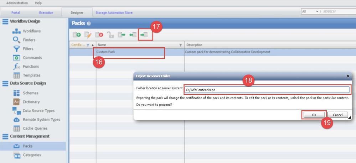Click the Packs tray icon in sidebar
Image resolution: width=356 pixels, height=163 pixels.
[x=17, y=146]
